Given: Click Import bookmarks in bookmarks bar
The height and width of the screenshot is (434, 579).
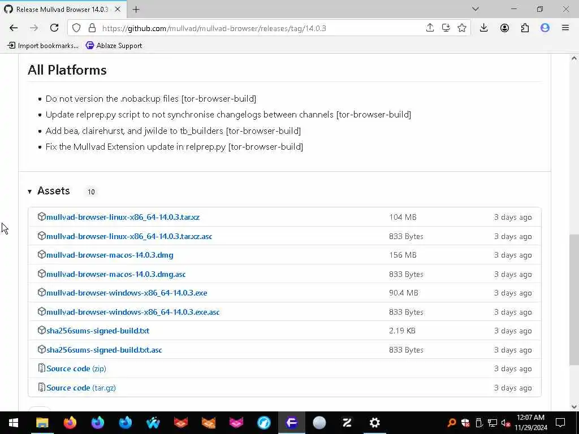Looking at the screenshot, I should (43, 46).
